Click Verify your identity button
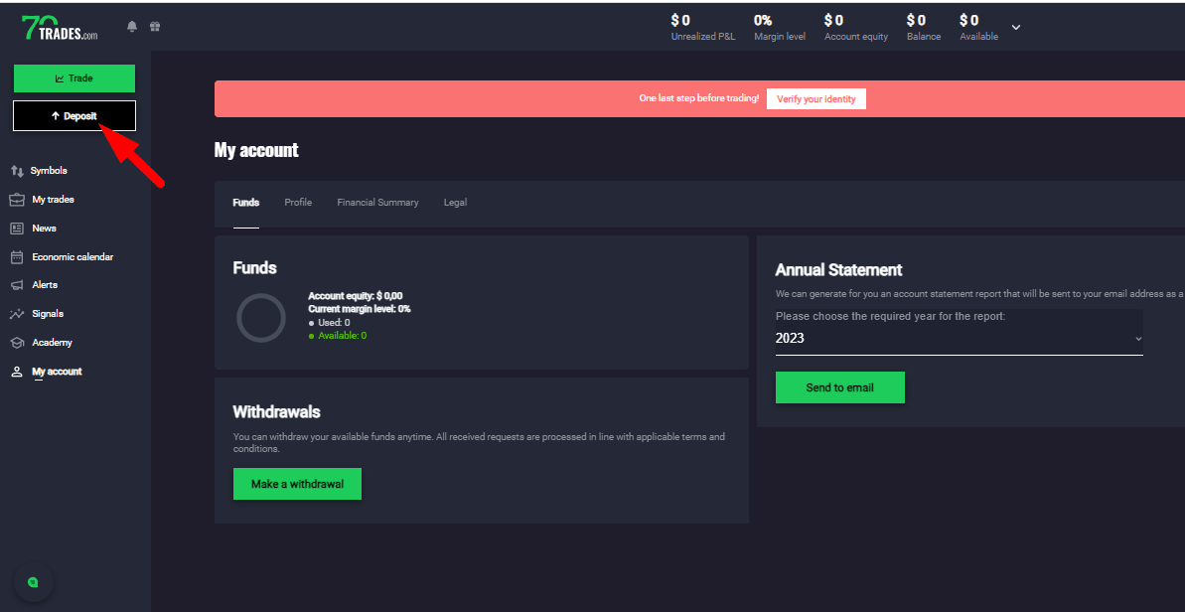 (816, 99)
